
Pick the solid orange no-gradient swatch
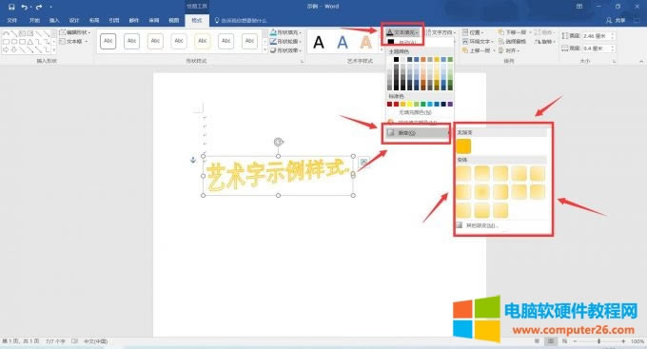[x=463, y=146]
